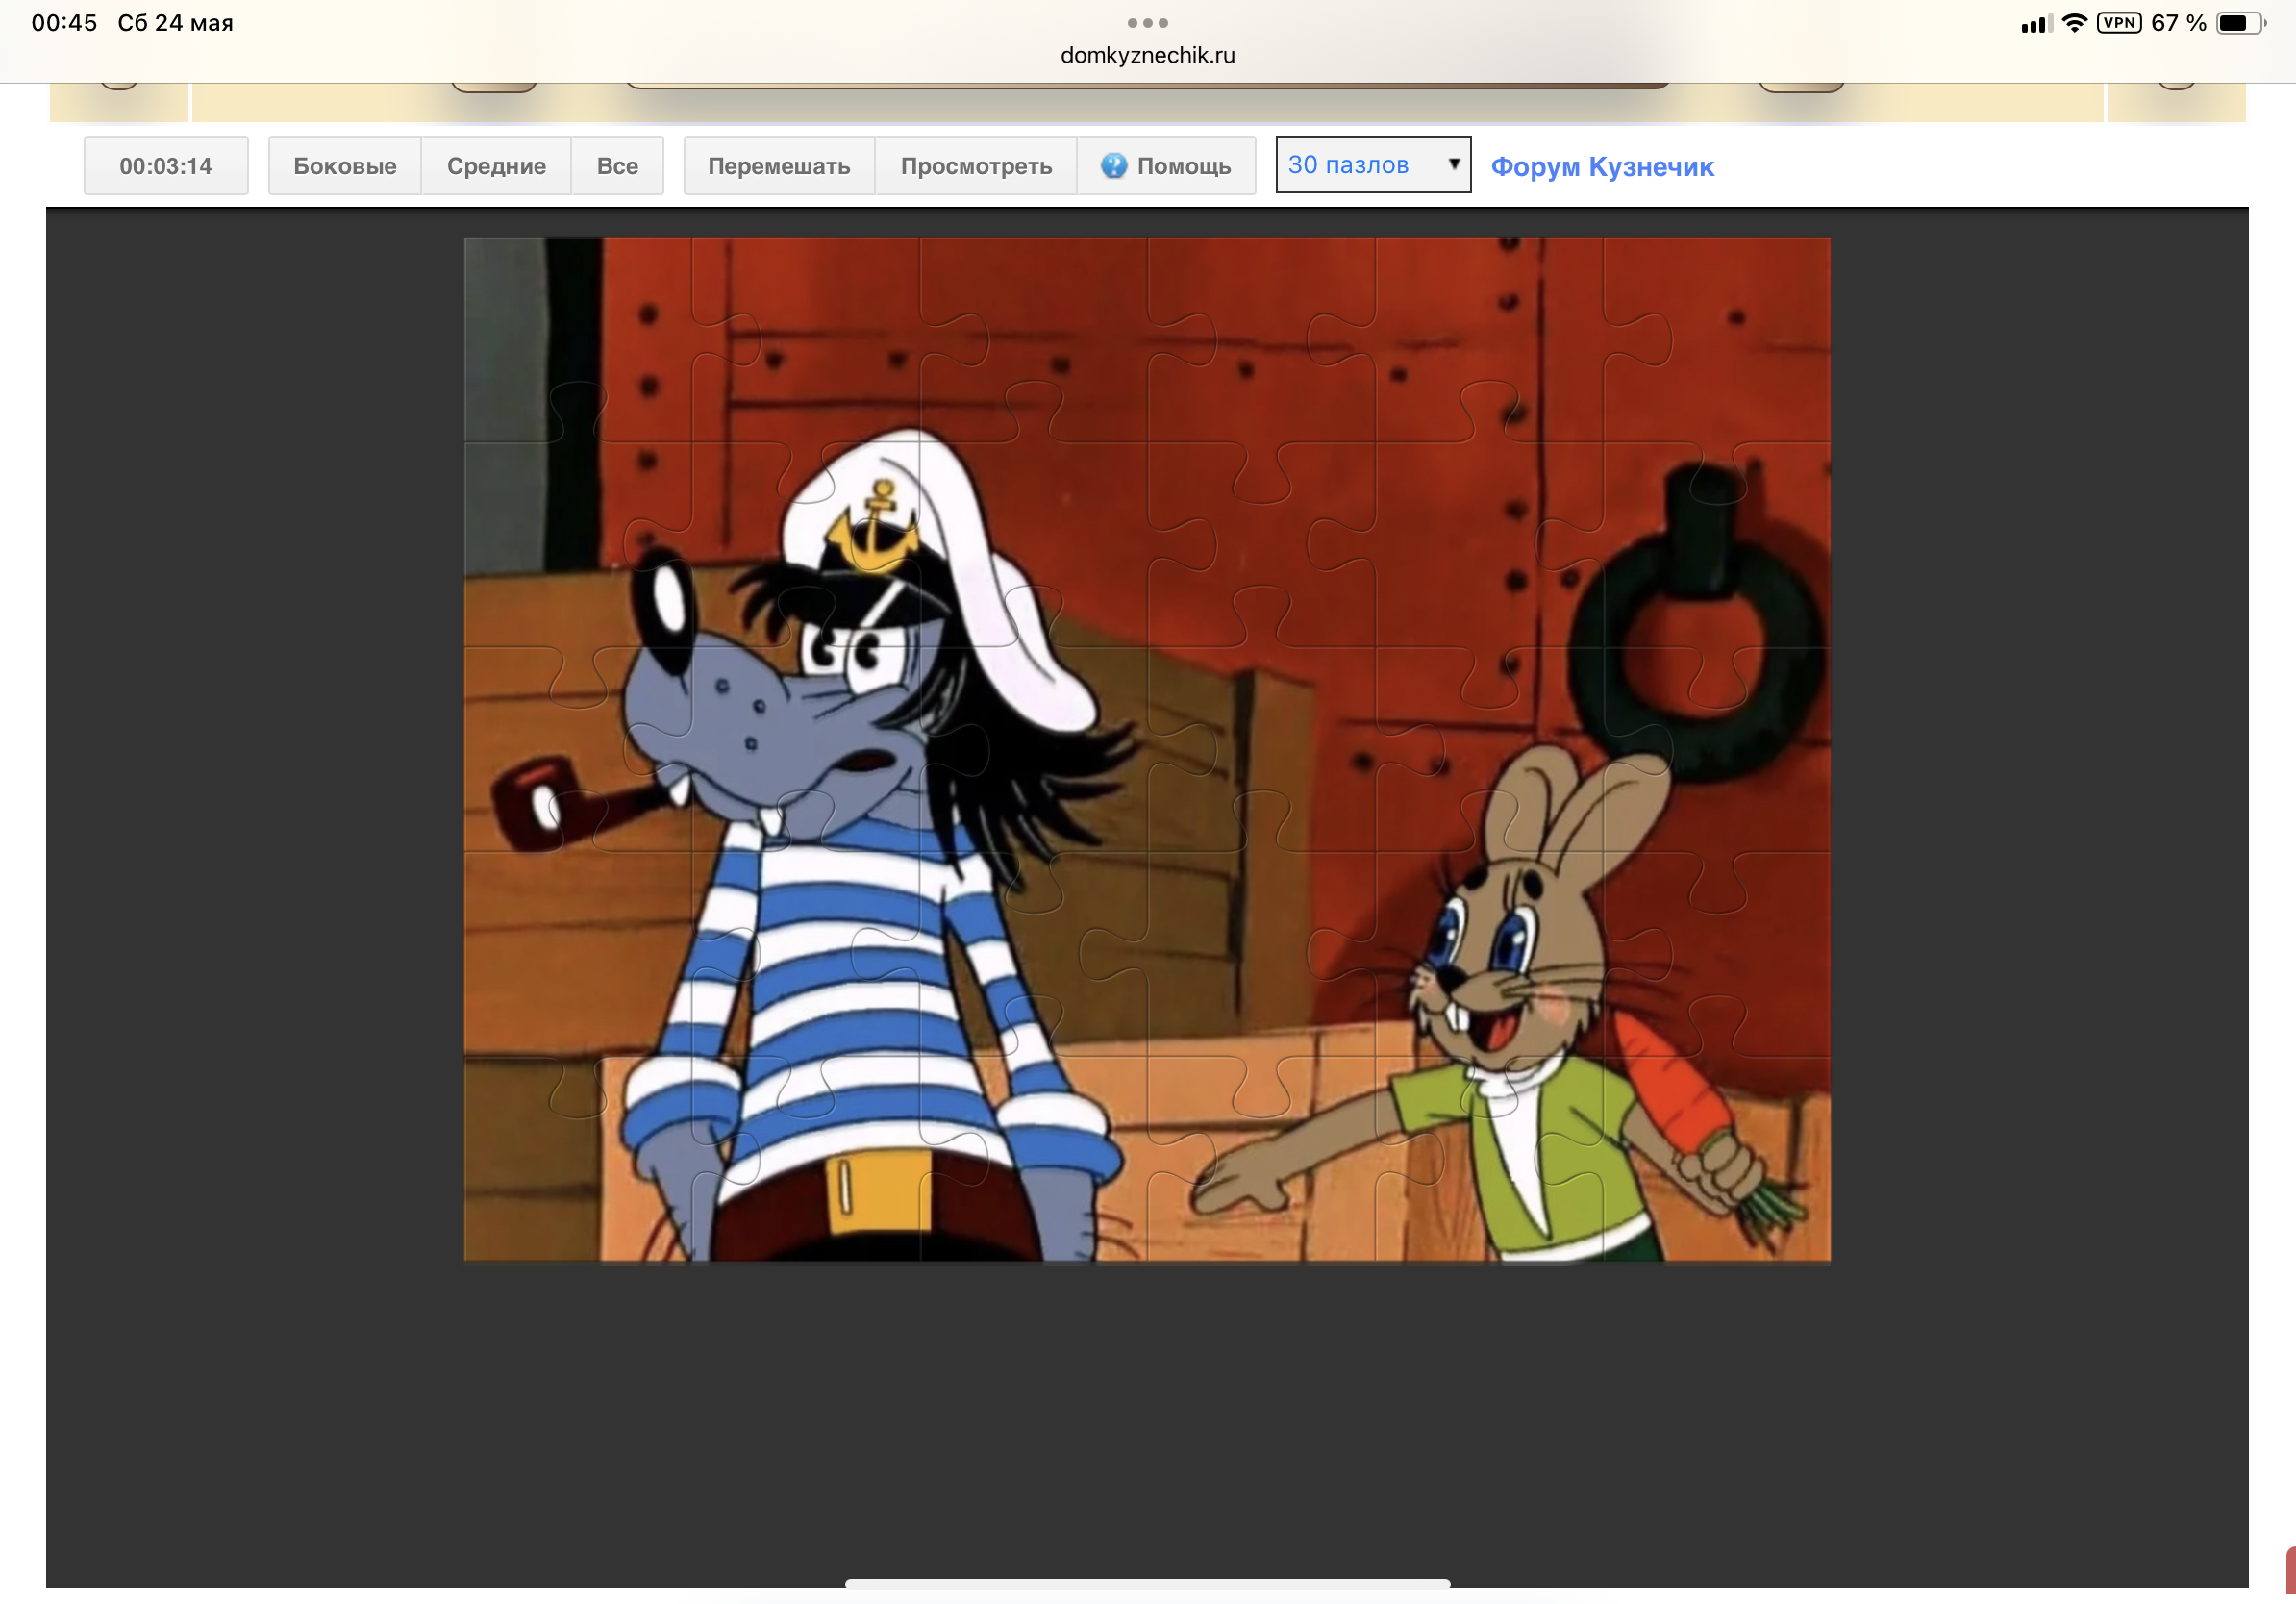Show all pieces with Все button
This screenshot has width=2296, height=1604.
617,166
